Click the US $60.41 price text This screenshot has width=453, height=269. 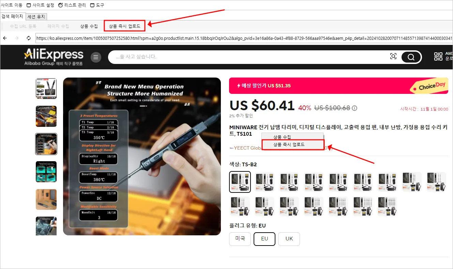262,106
